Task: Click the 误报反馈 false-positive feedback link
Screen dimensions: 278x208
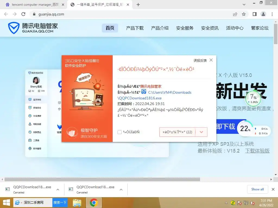Action: (x=200, y=60)
